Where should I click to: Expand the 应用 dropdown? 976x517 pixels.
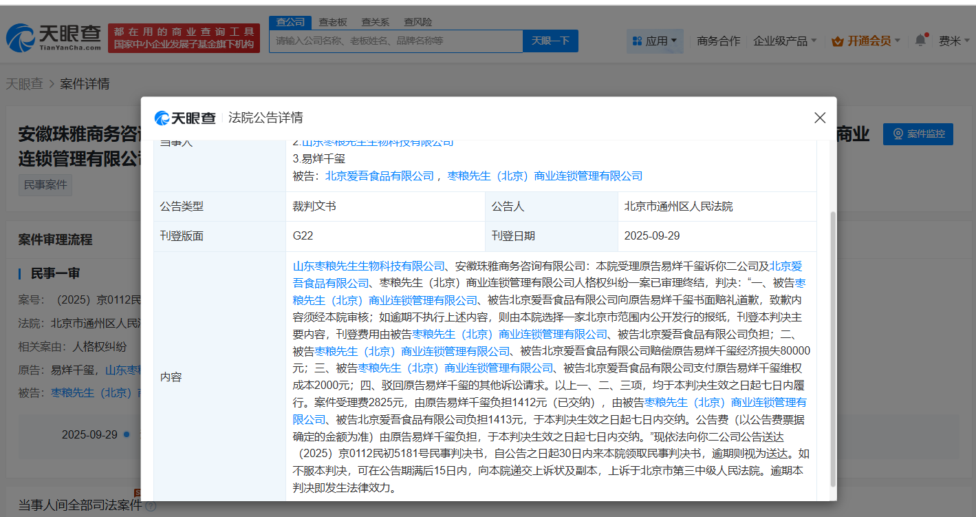655,41
